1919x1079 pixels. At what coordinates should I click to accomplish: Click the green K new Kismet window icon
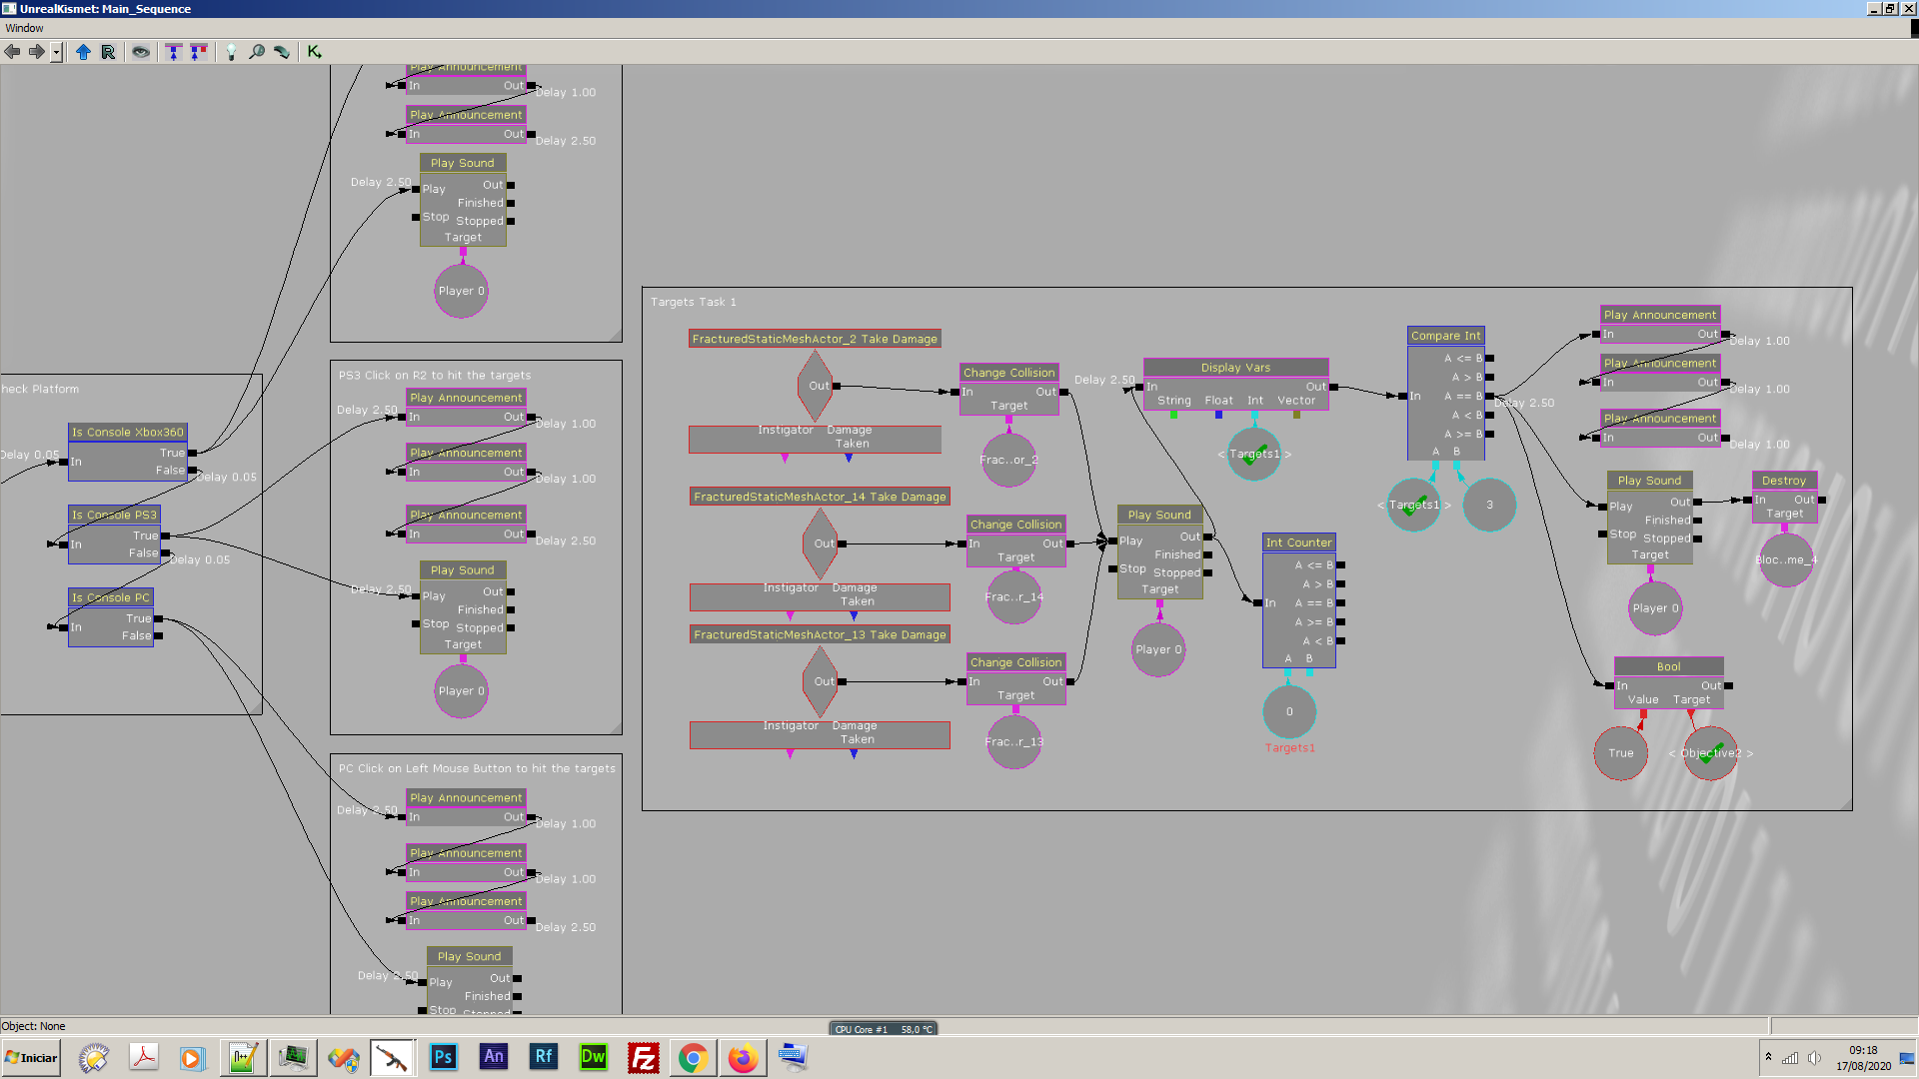[315, 52]
